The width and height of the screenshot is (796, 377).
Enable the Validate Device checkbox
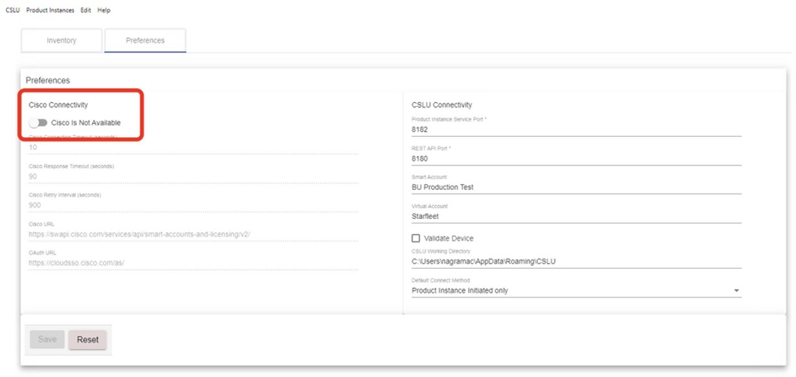pos(416,238)
